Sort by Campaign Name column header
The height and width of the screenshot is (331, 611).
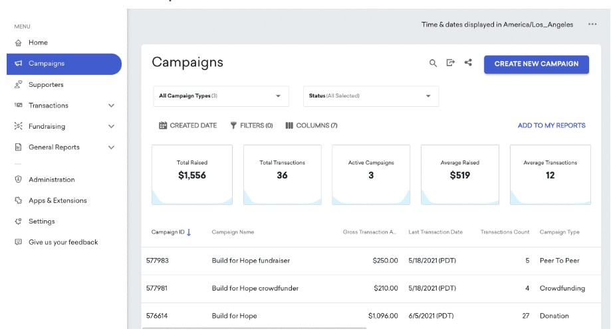pos(233,232)
